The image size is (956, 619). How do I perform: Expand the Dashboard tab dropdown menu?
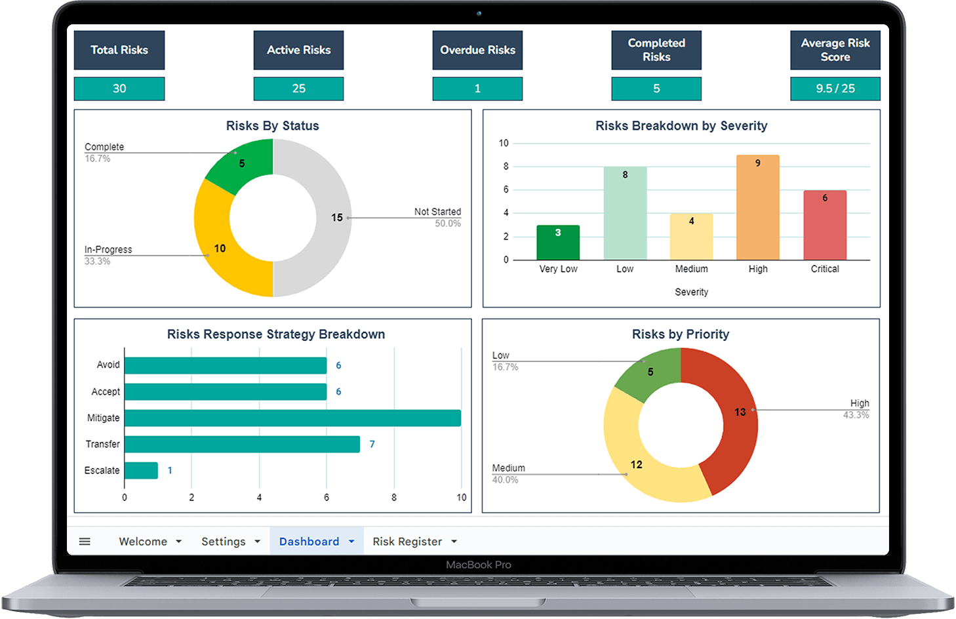(x=349, y=542)
